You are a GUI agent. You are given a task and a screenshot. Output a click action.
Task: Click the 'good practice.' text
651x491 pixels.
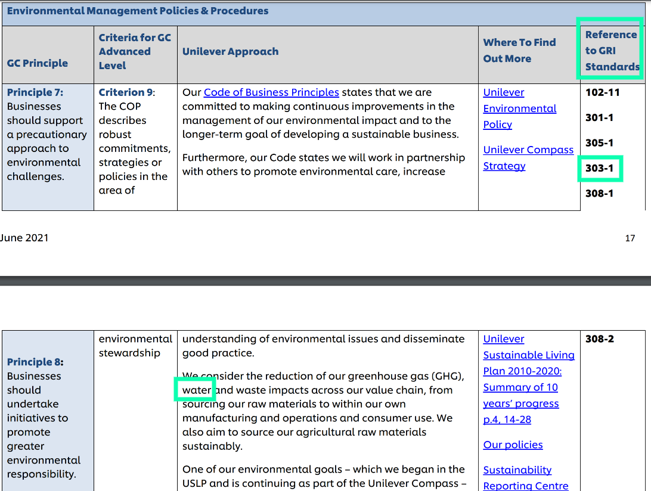218,353
